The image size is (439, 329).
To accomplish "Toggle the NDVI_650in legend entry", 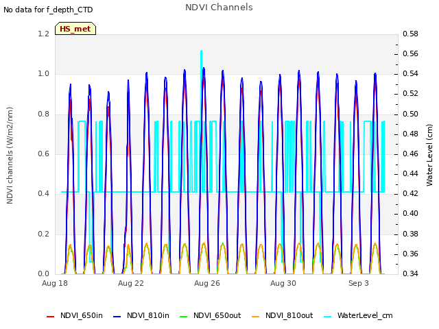I will [x=75, y=316].
